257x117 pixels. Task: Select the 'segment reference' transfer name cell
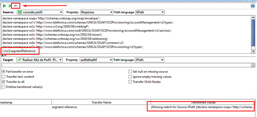[101, 107]
